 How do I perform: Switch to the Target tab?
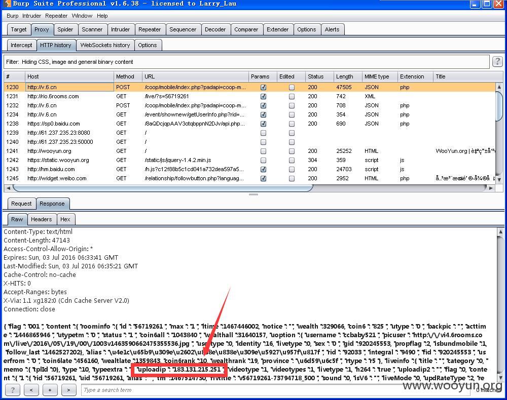coord(19,29)
